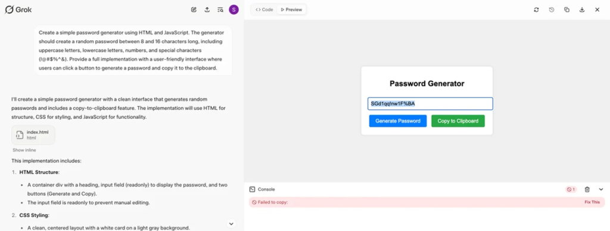This screenshot has height=231, width=610.
Task: Start a new chat with compose icon
Action: [x=194, y=10]
